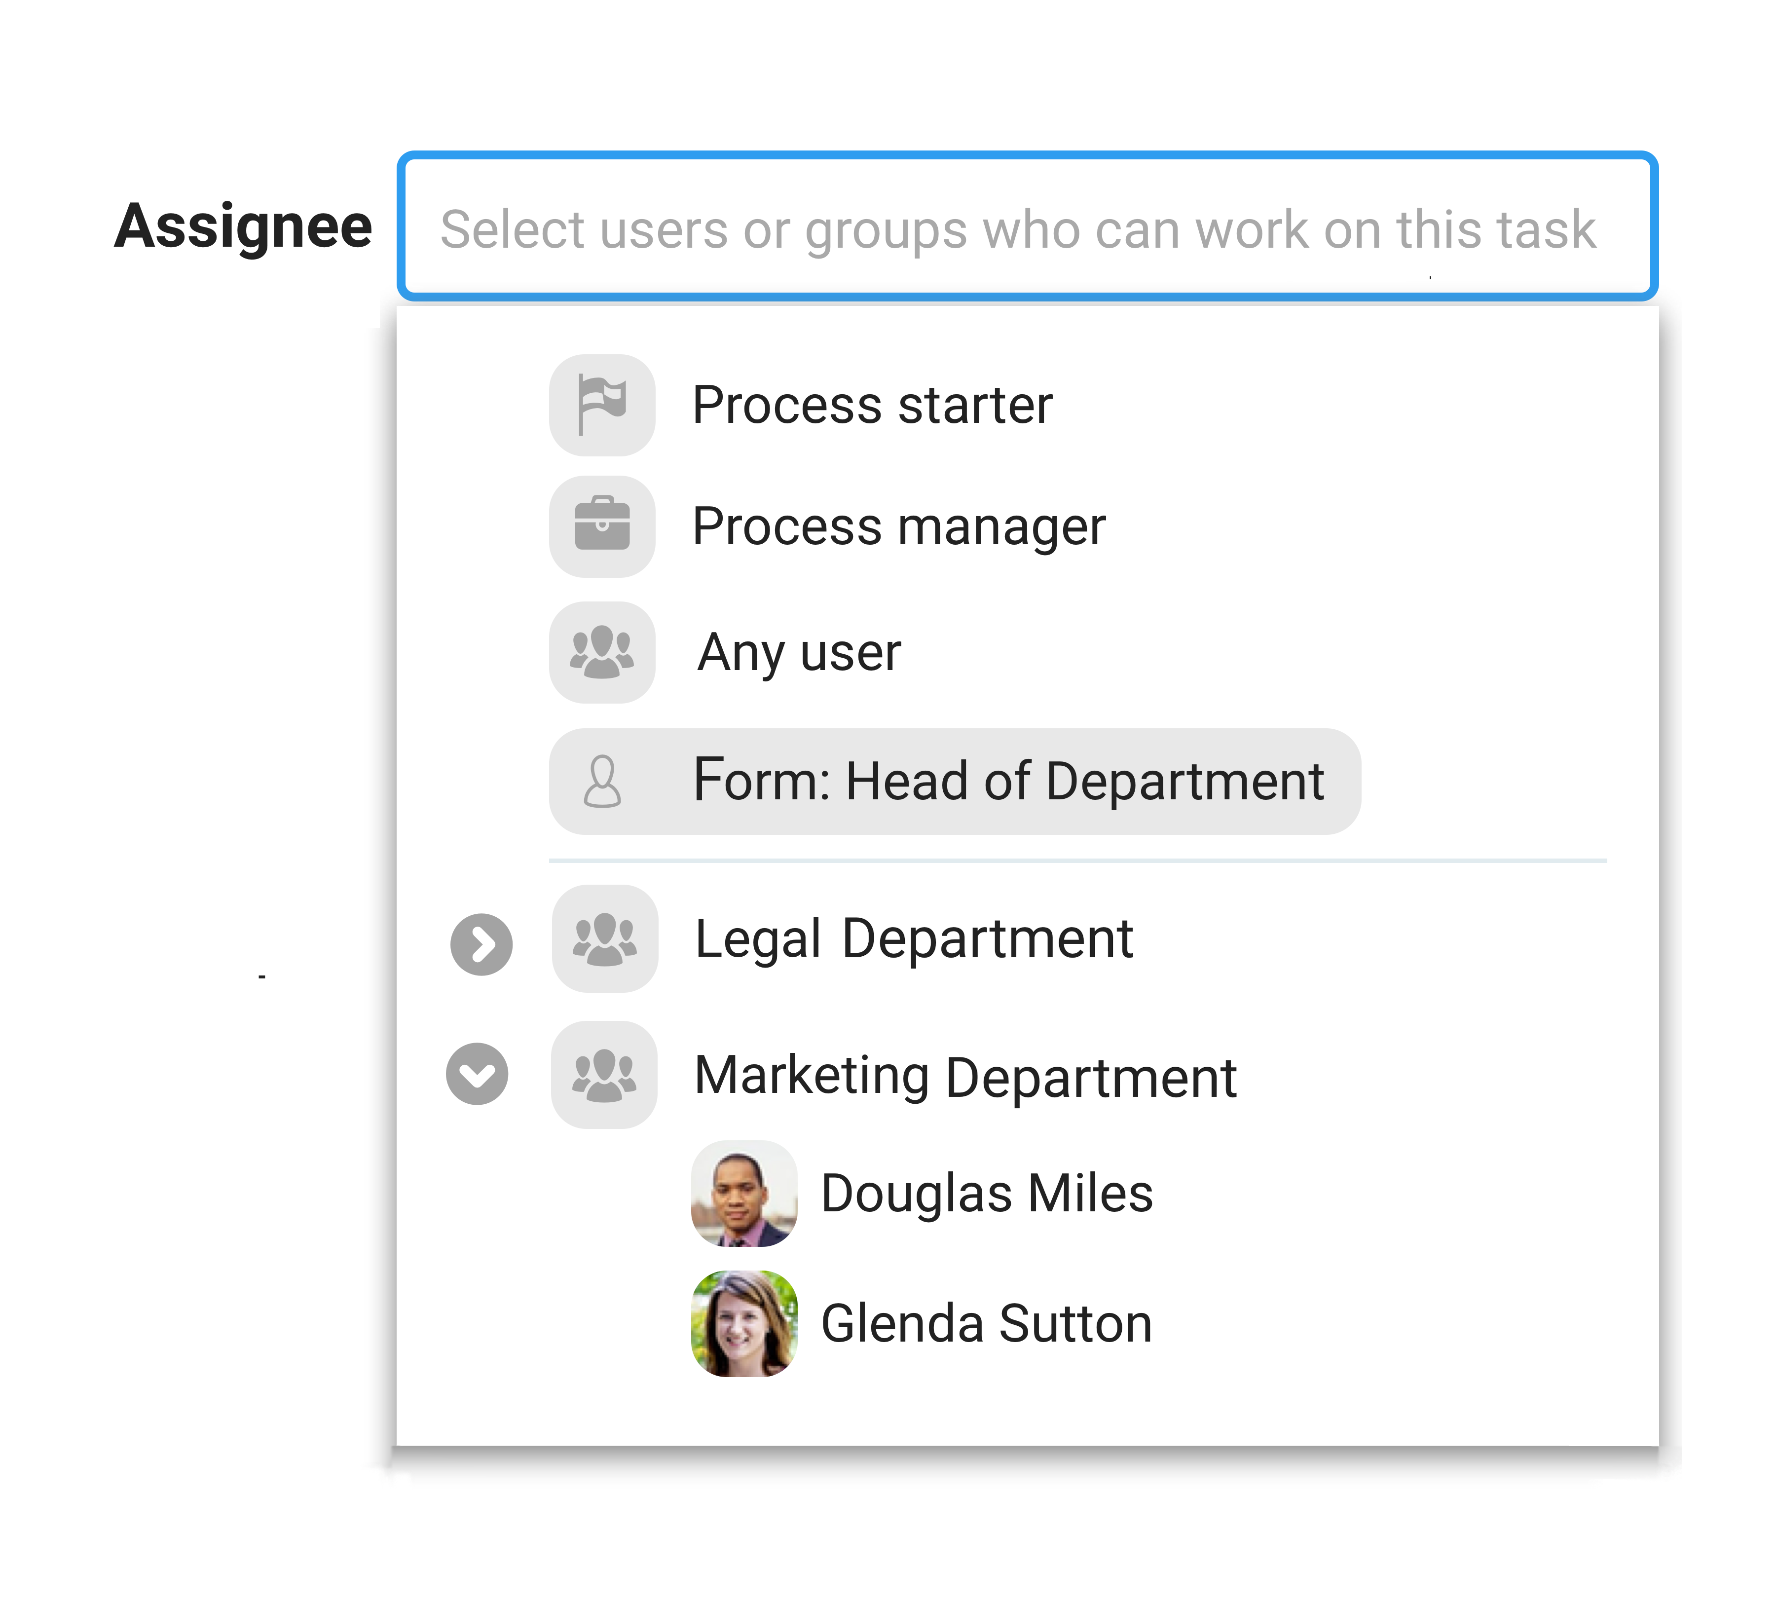The height and width of the screenshot is (1610, 1776).
Task: Collapse the Marketing Department group
Action: (477, 1074)
